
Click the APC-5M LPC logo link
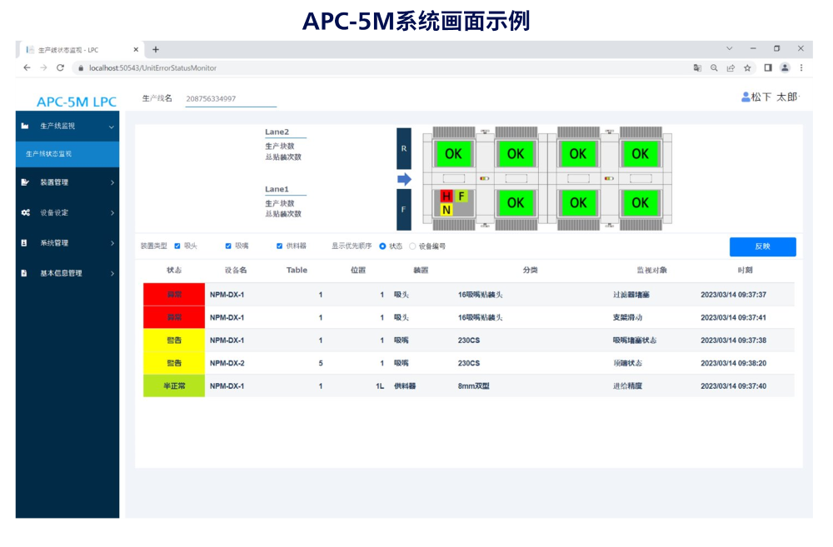(77, 102)
